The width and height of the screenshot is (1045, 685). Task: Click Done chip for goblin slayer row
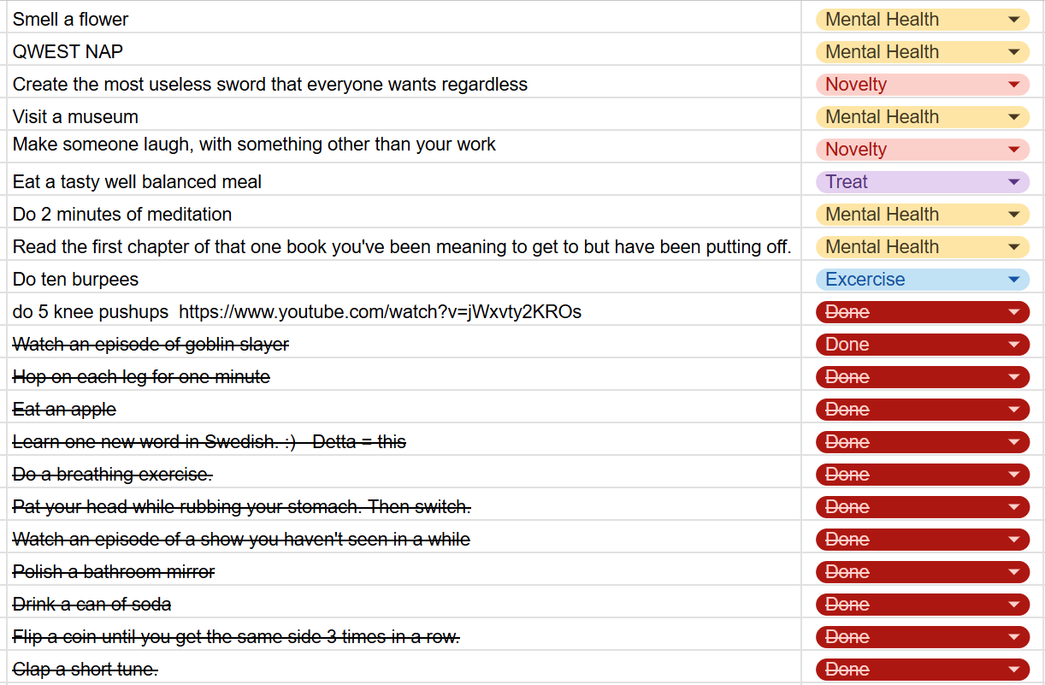pos(923,345)
